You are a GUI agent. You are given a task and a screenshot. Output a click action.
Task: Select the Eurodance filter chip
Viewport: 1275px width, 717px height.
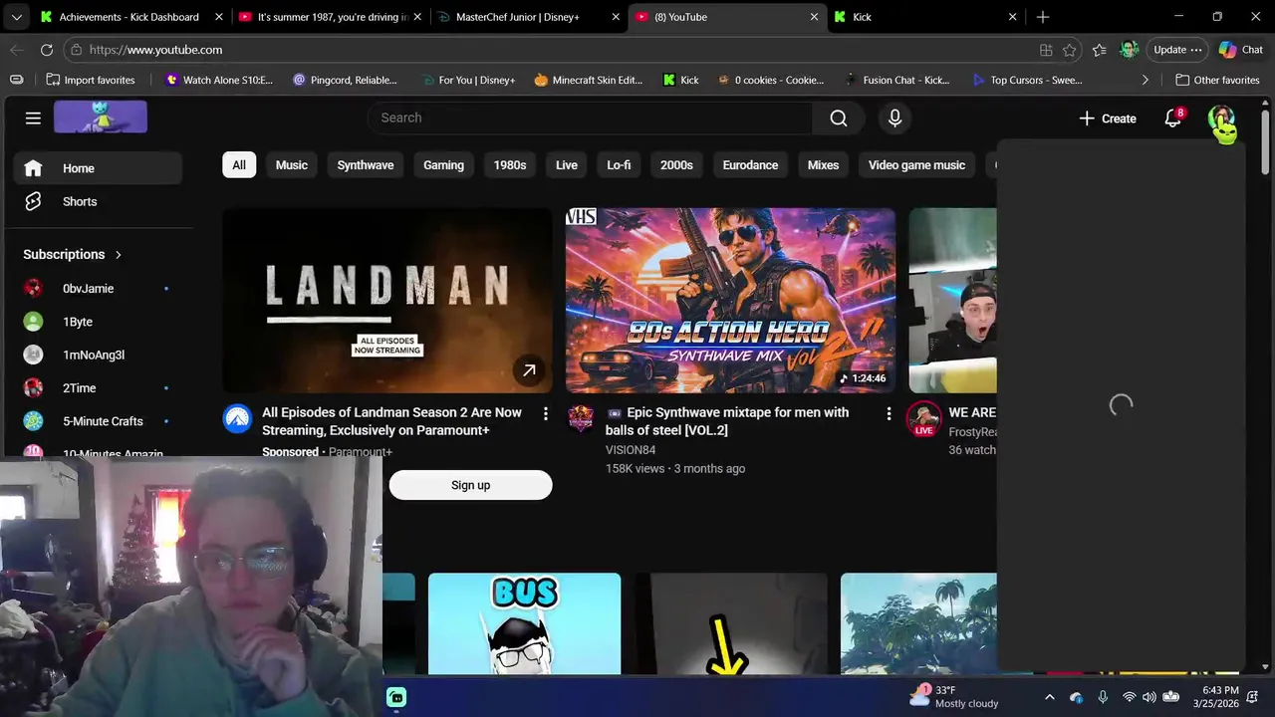[750, 165]
